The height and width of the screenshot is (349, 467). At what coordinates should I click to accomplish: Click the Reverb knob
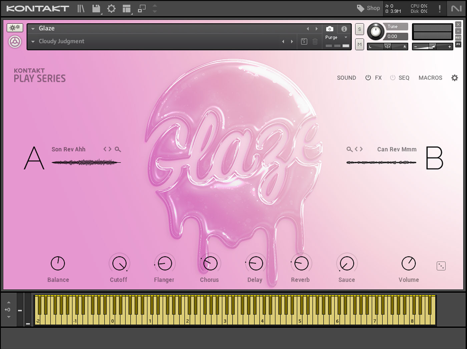301,264
